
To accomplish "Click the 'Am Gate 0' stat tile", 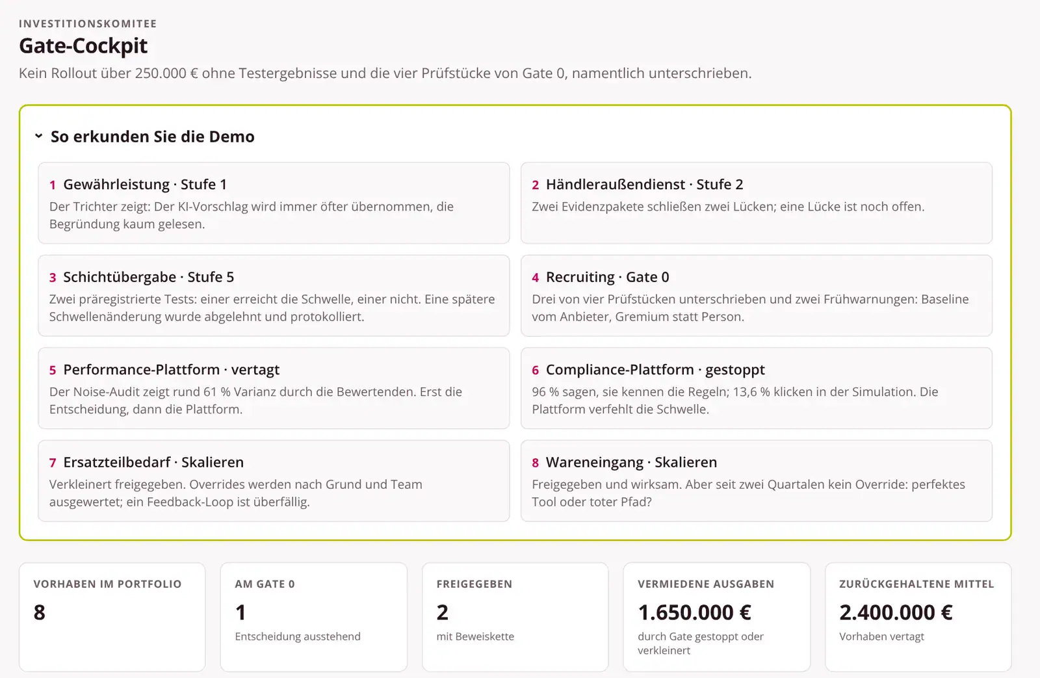I will click(x=314, y=617).
